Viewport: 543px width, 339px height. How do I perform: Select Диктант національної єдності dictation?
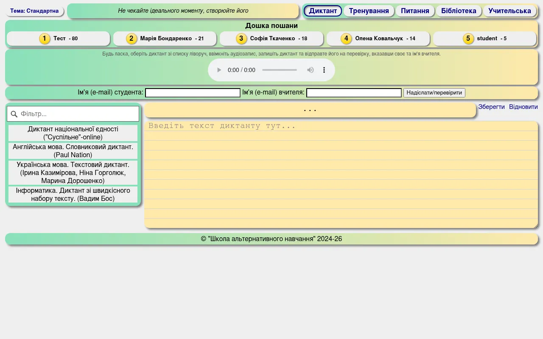click(73, 133)
